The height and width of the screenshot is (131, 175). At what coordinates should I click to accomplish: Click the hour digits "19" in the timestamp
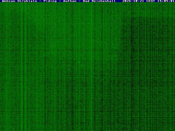159,1
